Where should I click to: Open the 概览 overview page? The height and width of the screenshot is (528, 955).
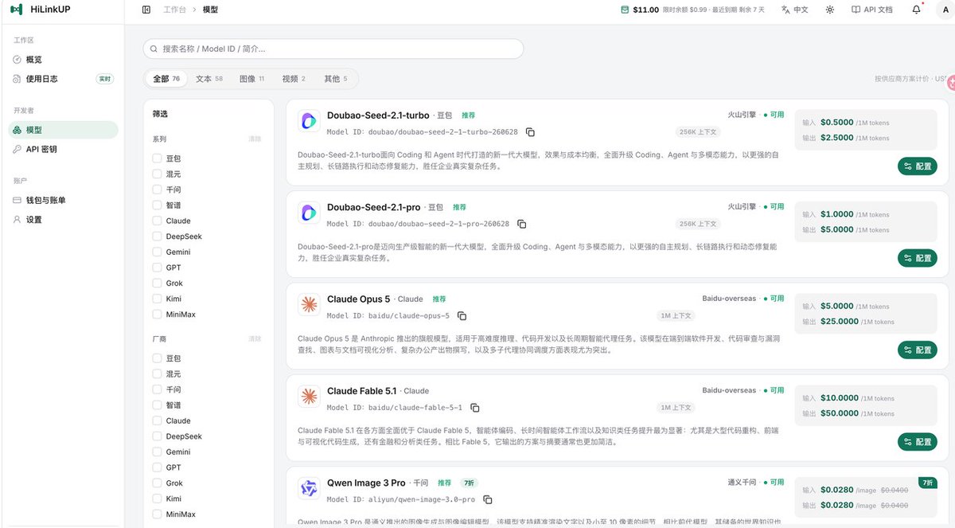click(63, 60)
